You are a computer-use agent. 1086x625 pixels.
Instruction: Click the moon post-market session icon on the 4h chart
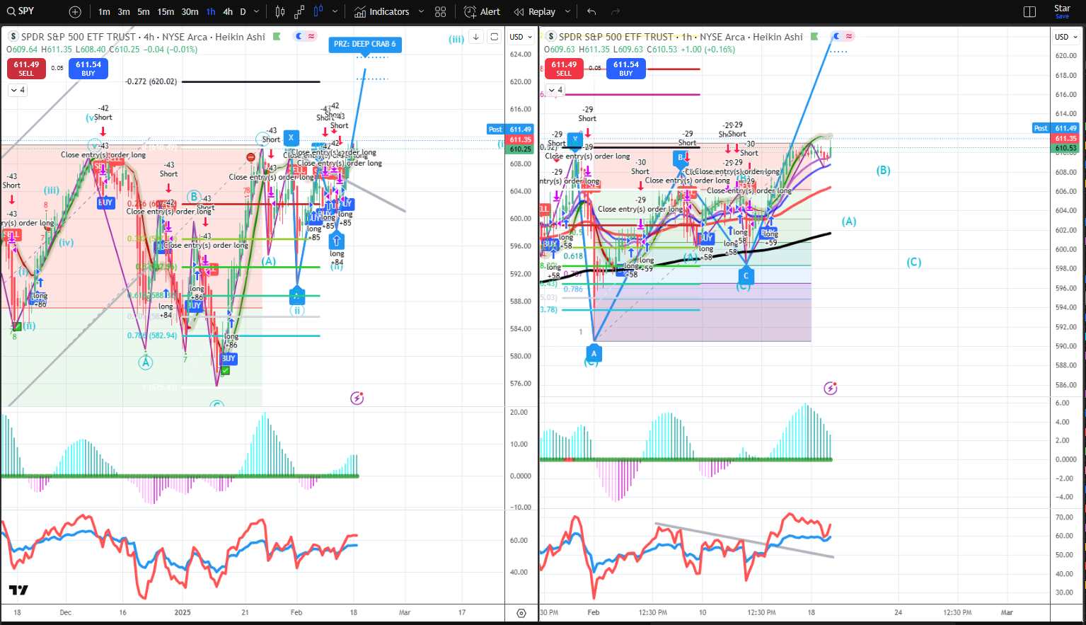299,36
